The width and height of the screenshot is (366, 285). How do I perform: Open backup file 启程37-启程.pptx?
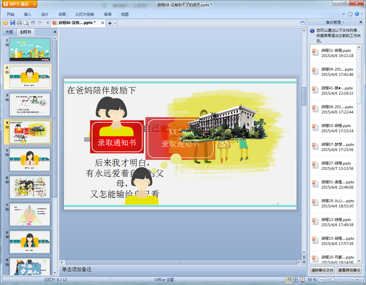pyautogui.click(x=333, y=166)
